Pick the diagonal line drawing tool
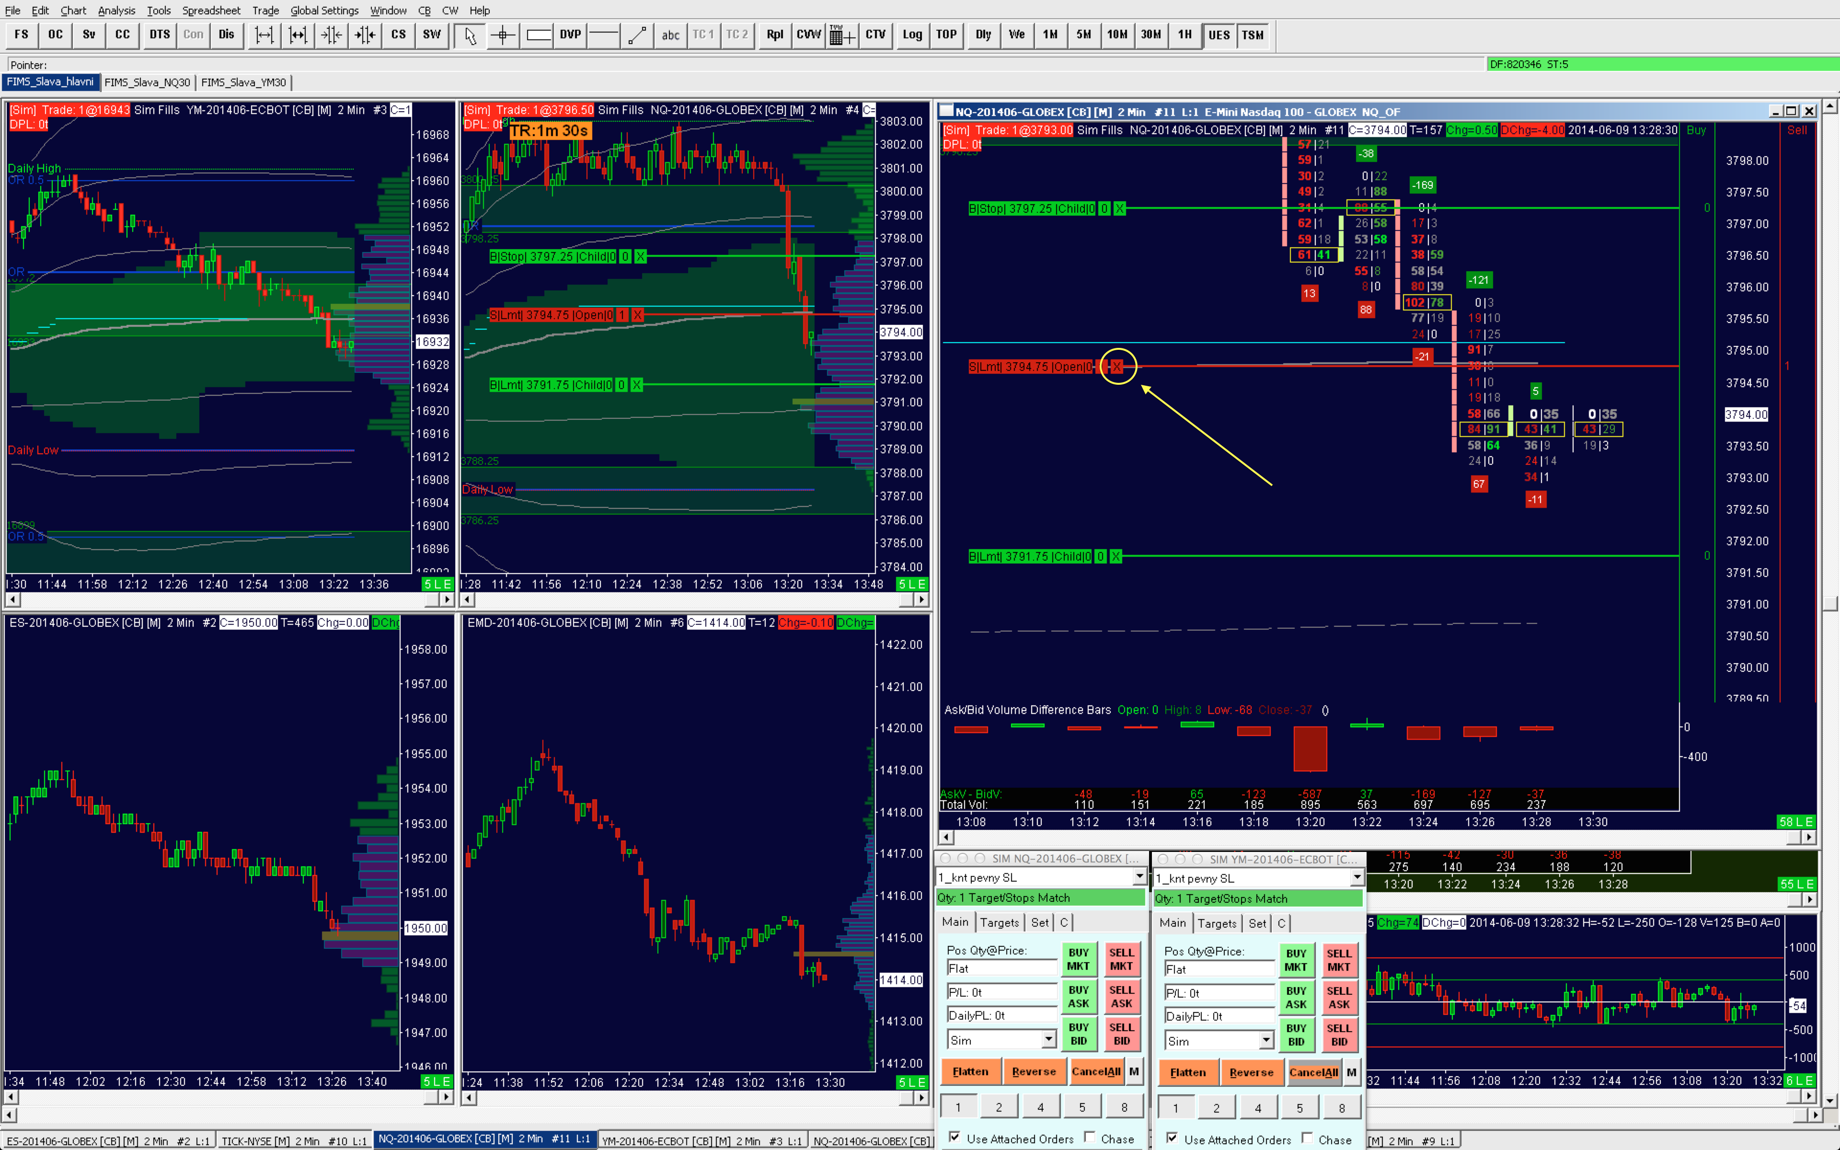The width and height of the screenshot is (1840, 1150). pyautogui.click(x=637, y=35)
